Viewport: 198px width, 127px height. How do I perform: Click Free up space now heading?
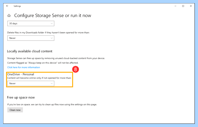21,98
